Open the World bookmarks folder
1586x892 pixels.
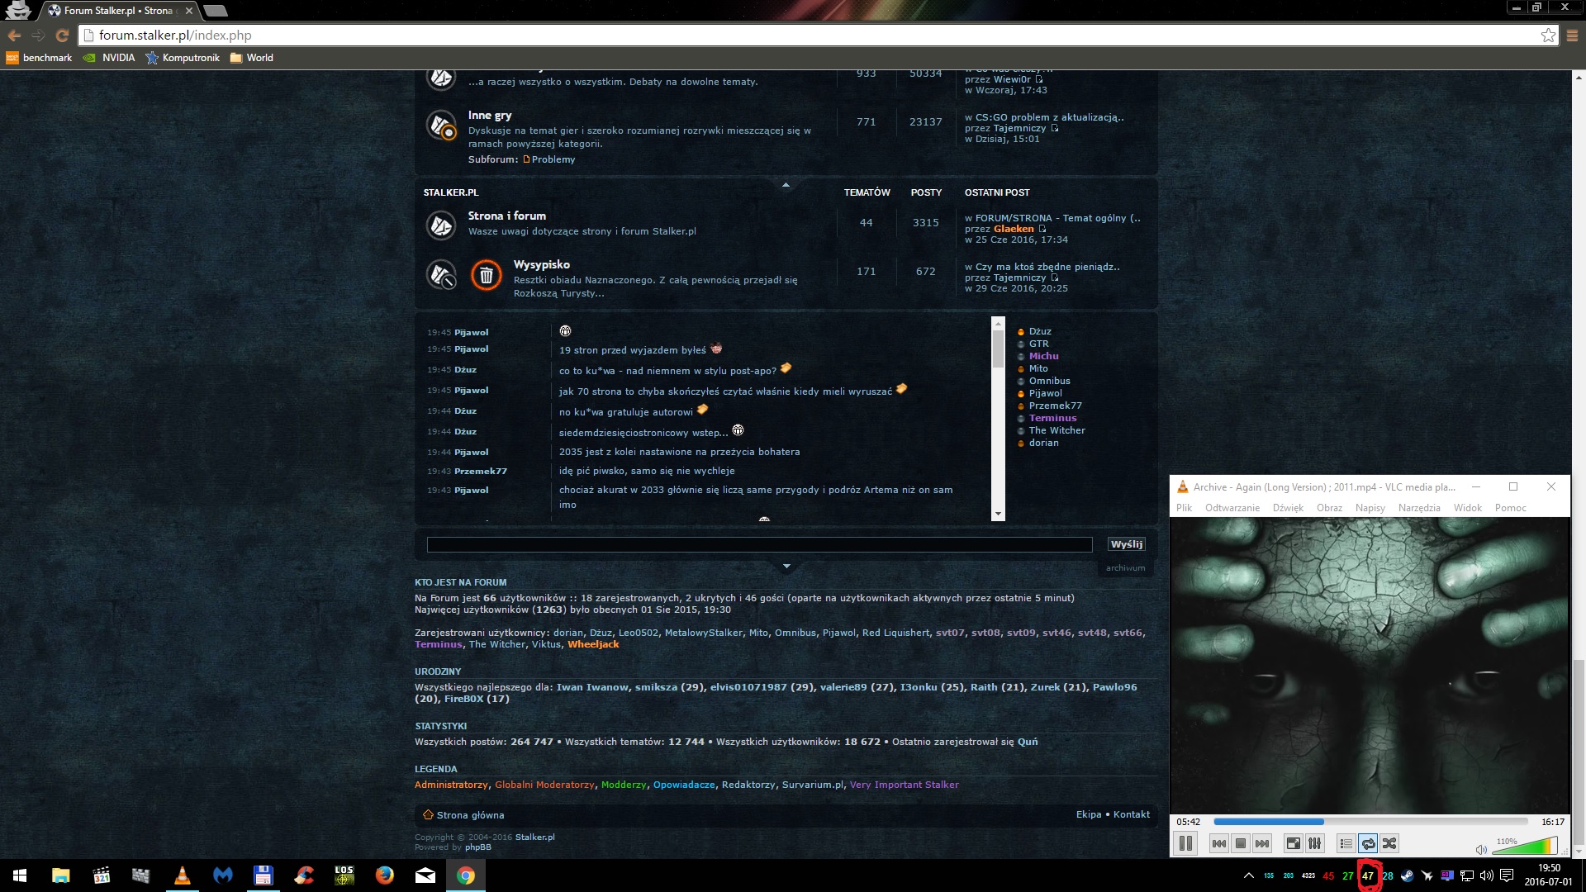pyautogui.click(x=252, y=58)
